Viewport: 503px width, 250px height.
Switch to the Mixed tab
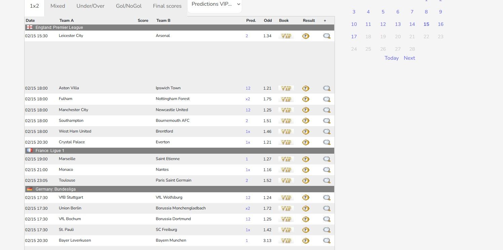coord(58,6)
